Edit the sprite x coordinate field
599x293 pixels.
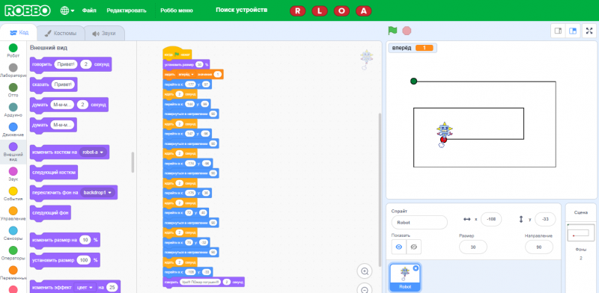click(x=491, y=219)
